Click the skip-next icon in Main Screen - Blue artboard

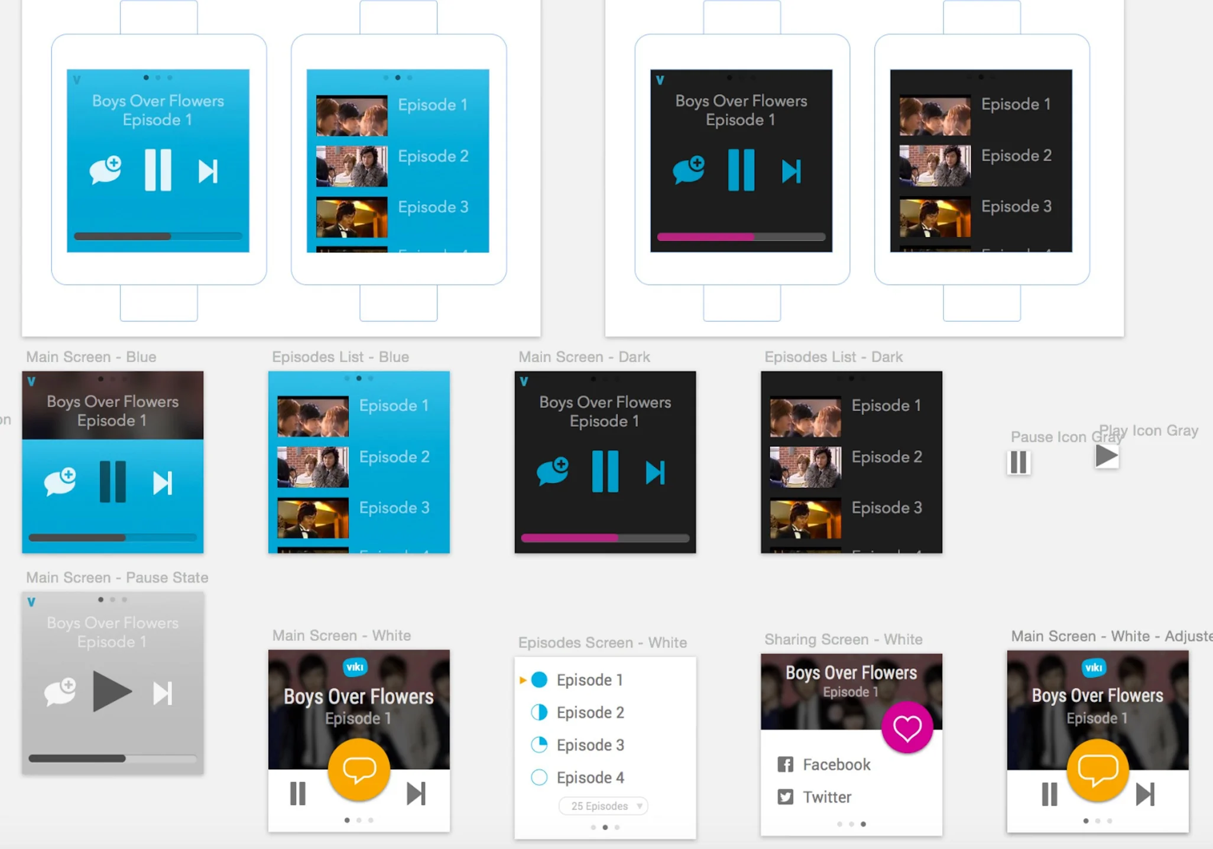163,483
